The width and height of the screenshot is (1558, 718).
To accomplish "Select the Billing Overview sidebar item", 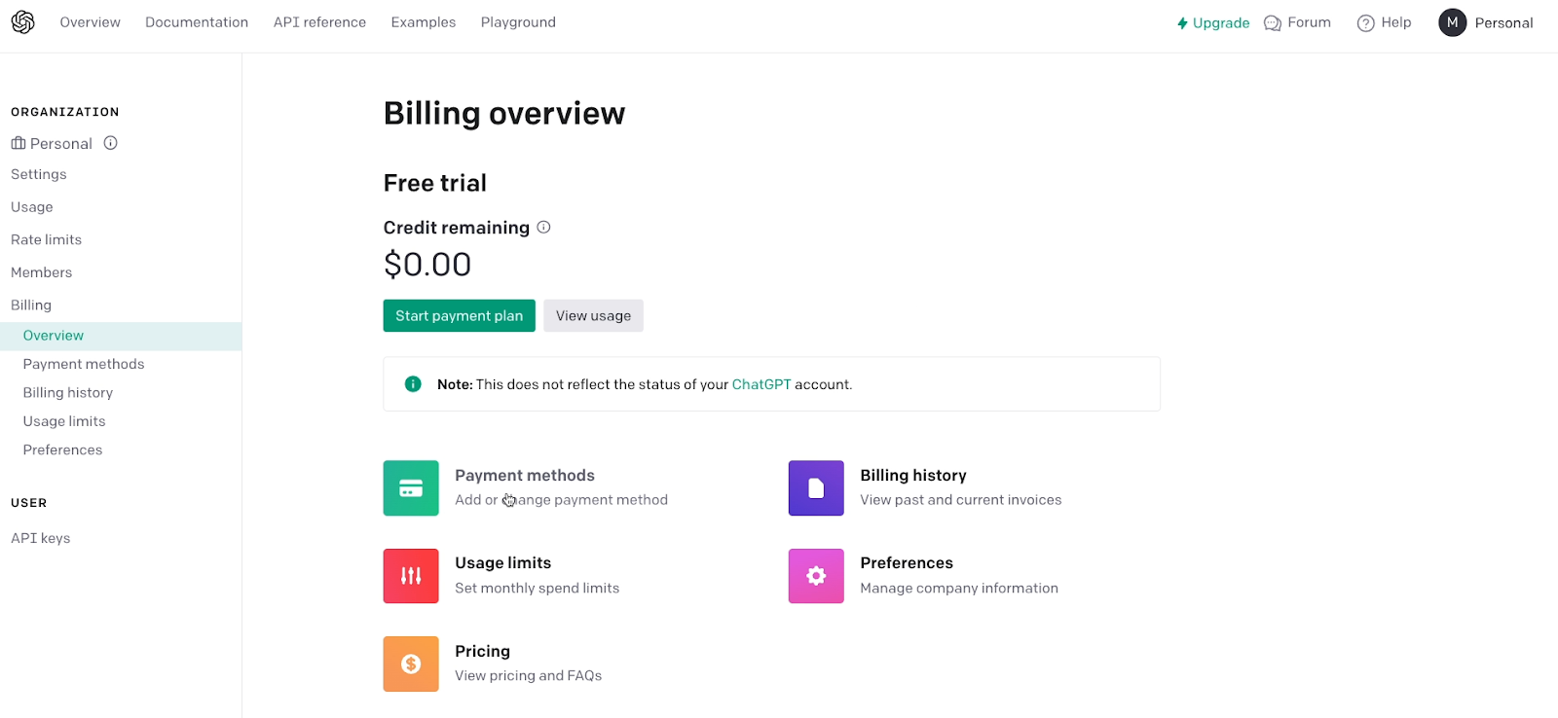I will tap(121, 336).
